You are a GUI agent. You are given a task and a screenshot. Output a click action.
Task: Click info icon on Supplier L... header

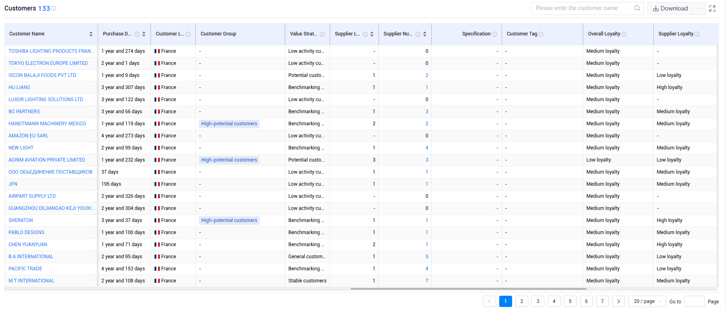[365, 34]
